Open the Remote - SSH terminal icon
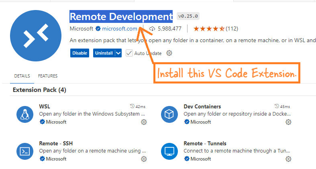 click(x=25, y=151)
